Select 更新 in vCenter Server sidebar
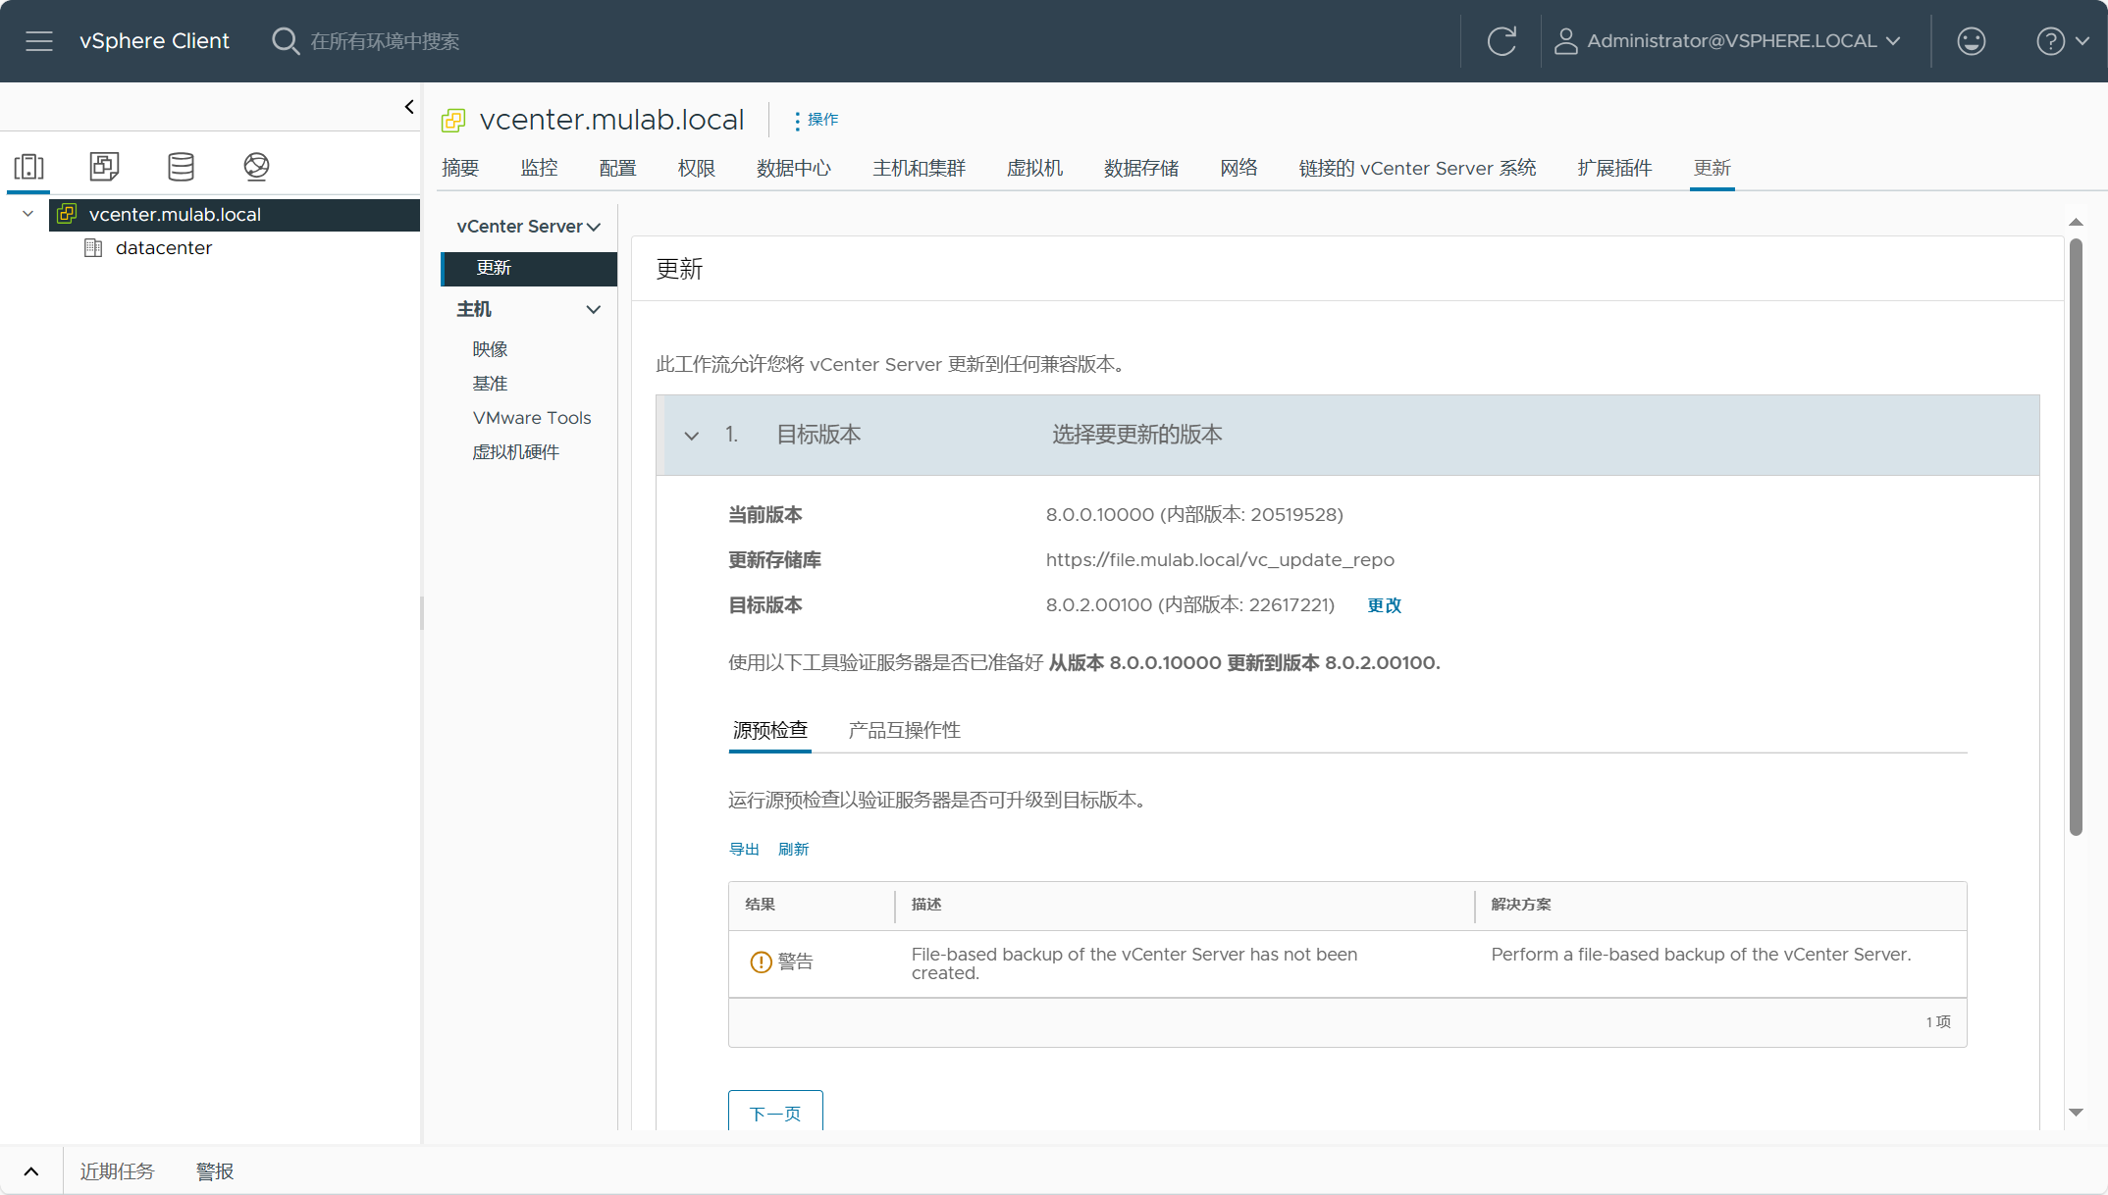The width and height of the screenshot is (2108, 1195). click(529, 269)
